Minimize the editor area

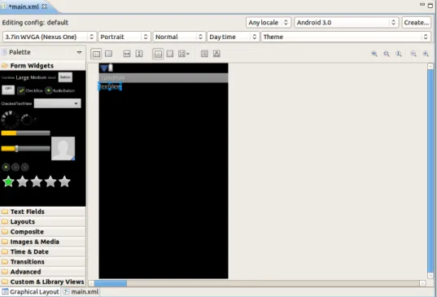[422, 5]
